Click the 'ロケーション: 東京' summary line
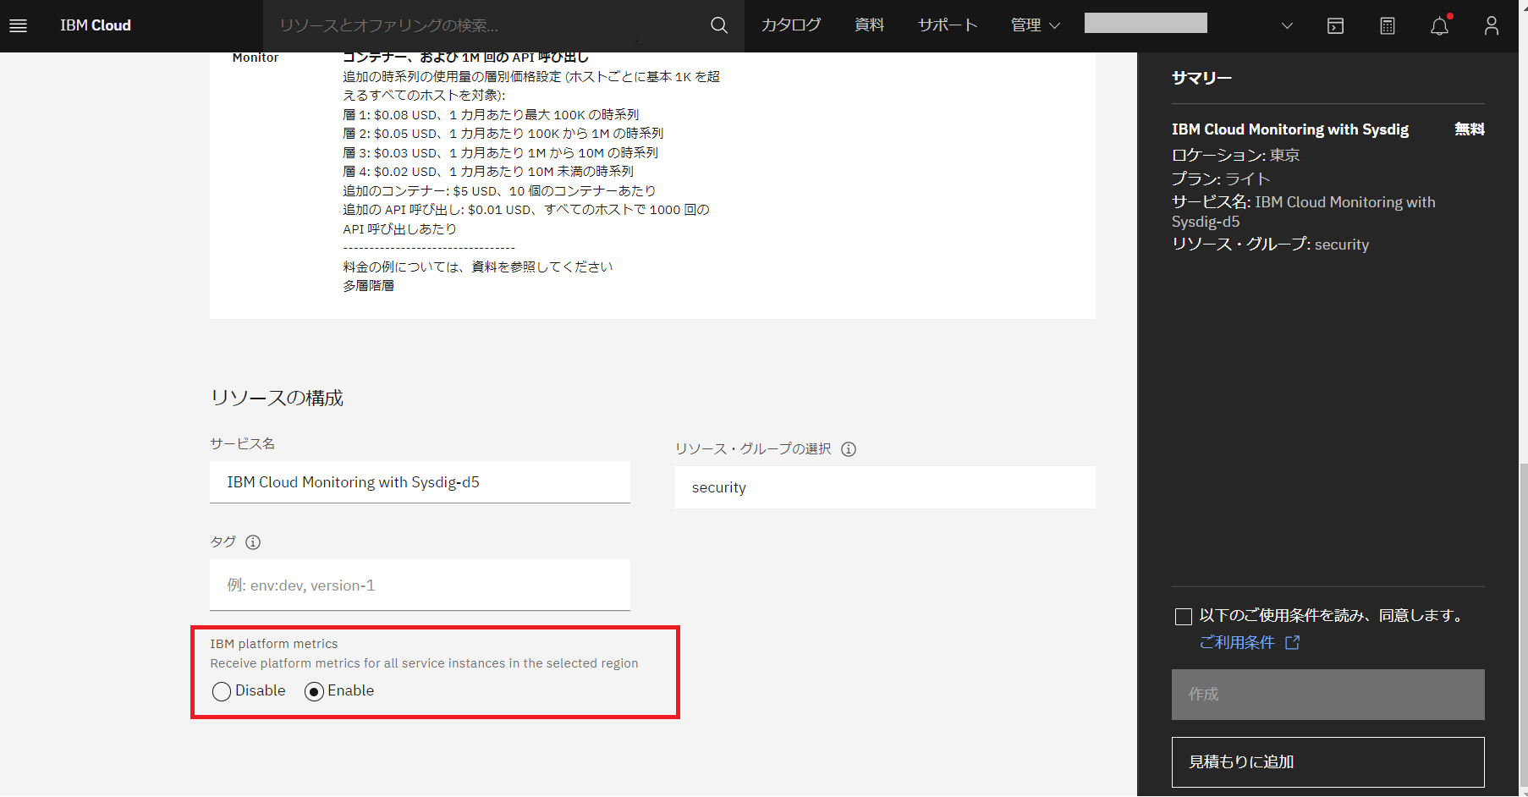This screenshot has height=797, width=1528. (x=1236, y=156)
